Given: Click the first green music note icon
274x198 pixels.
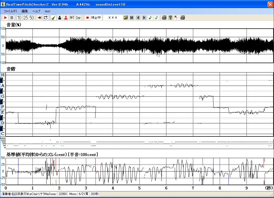Looking at the screenshot, I should (150, 18).
